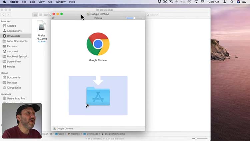Open Movies in Finder sidebar
Screen dimensions: 250x141
16,67
